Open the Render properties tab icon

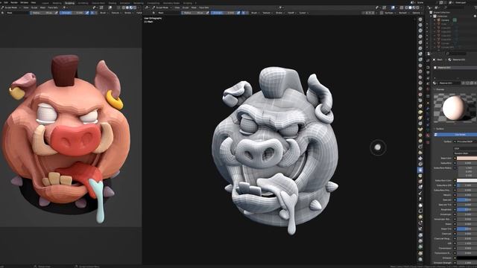428,67
